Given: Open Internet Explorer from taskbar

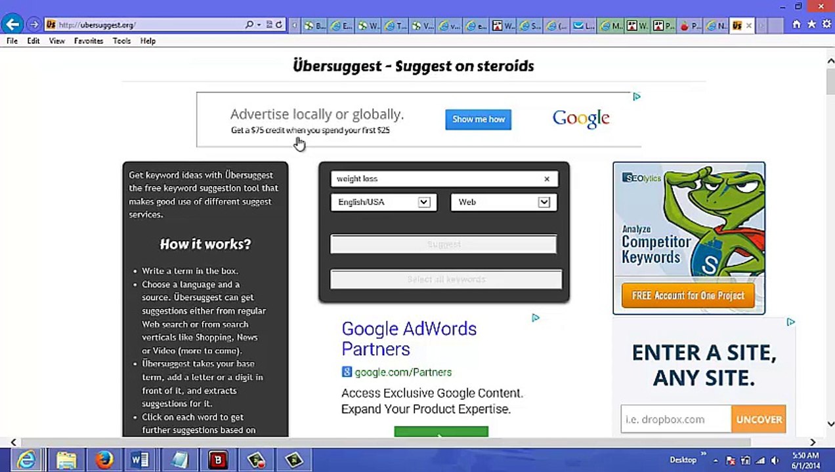Looking at the screenshot, I should [x=26, y=460].
